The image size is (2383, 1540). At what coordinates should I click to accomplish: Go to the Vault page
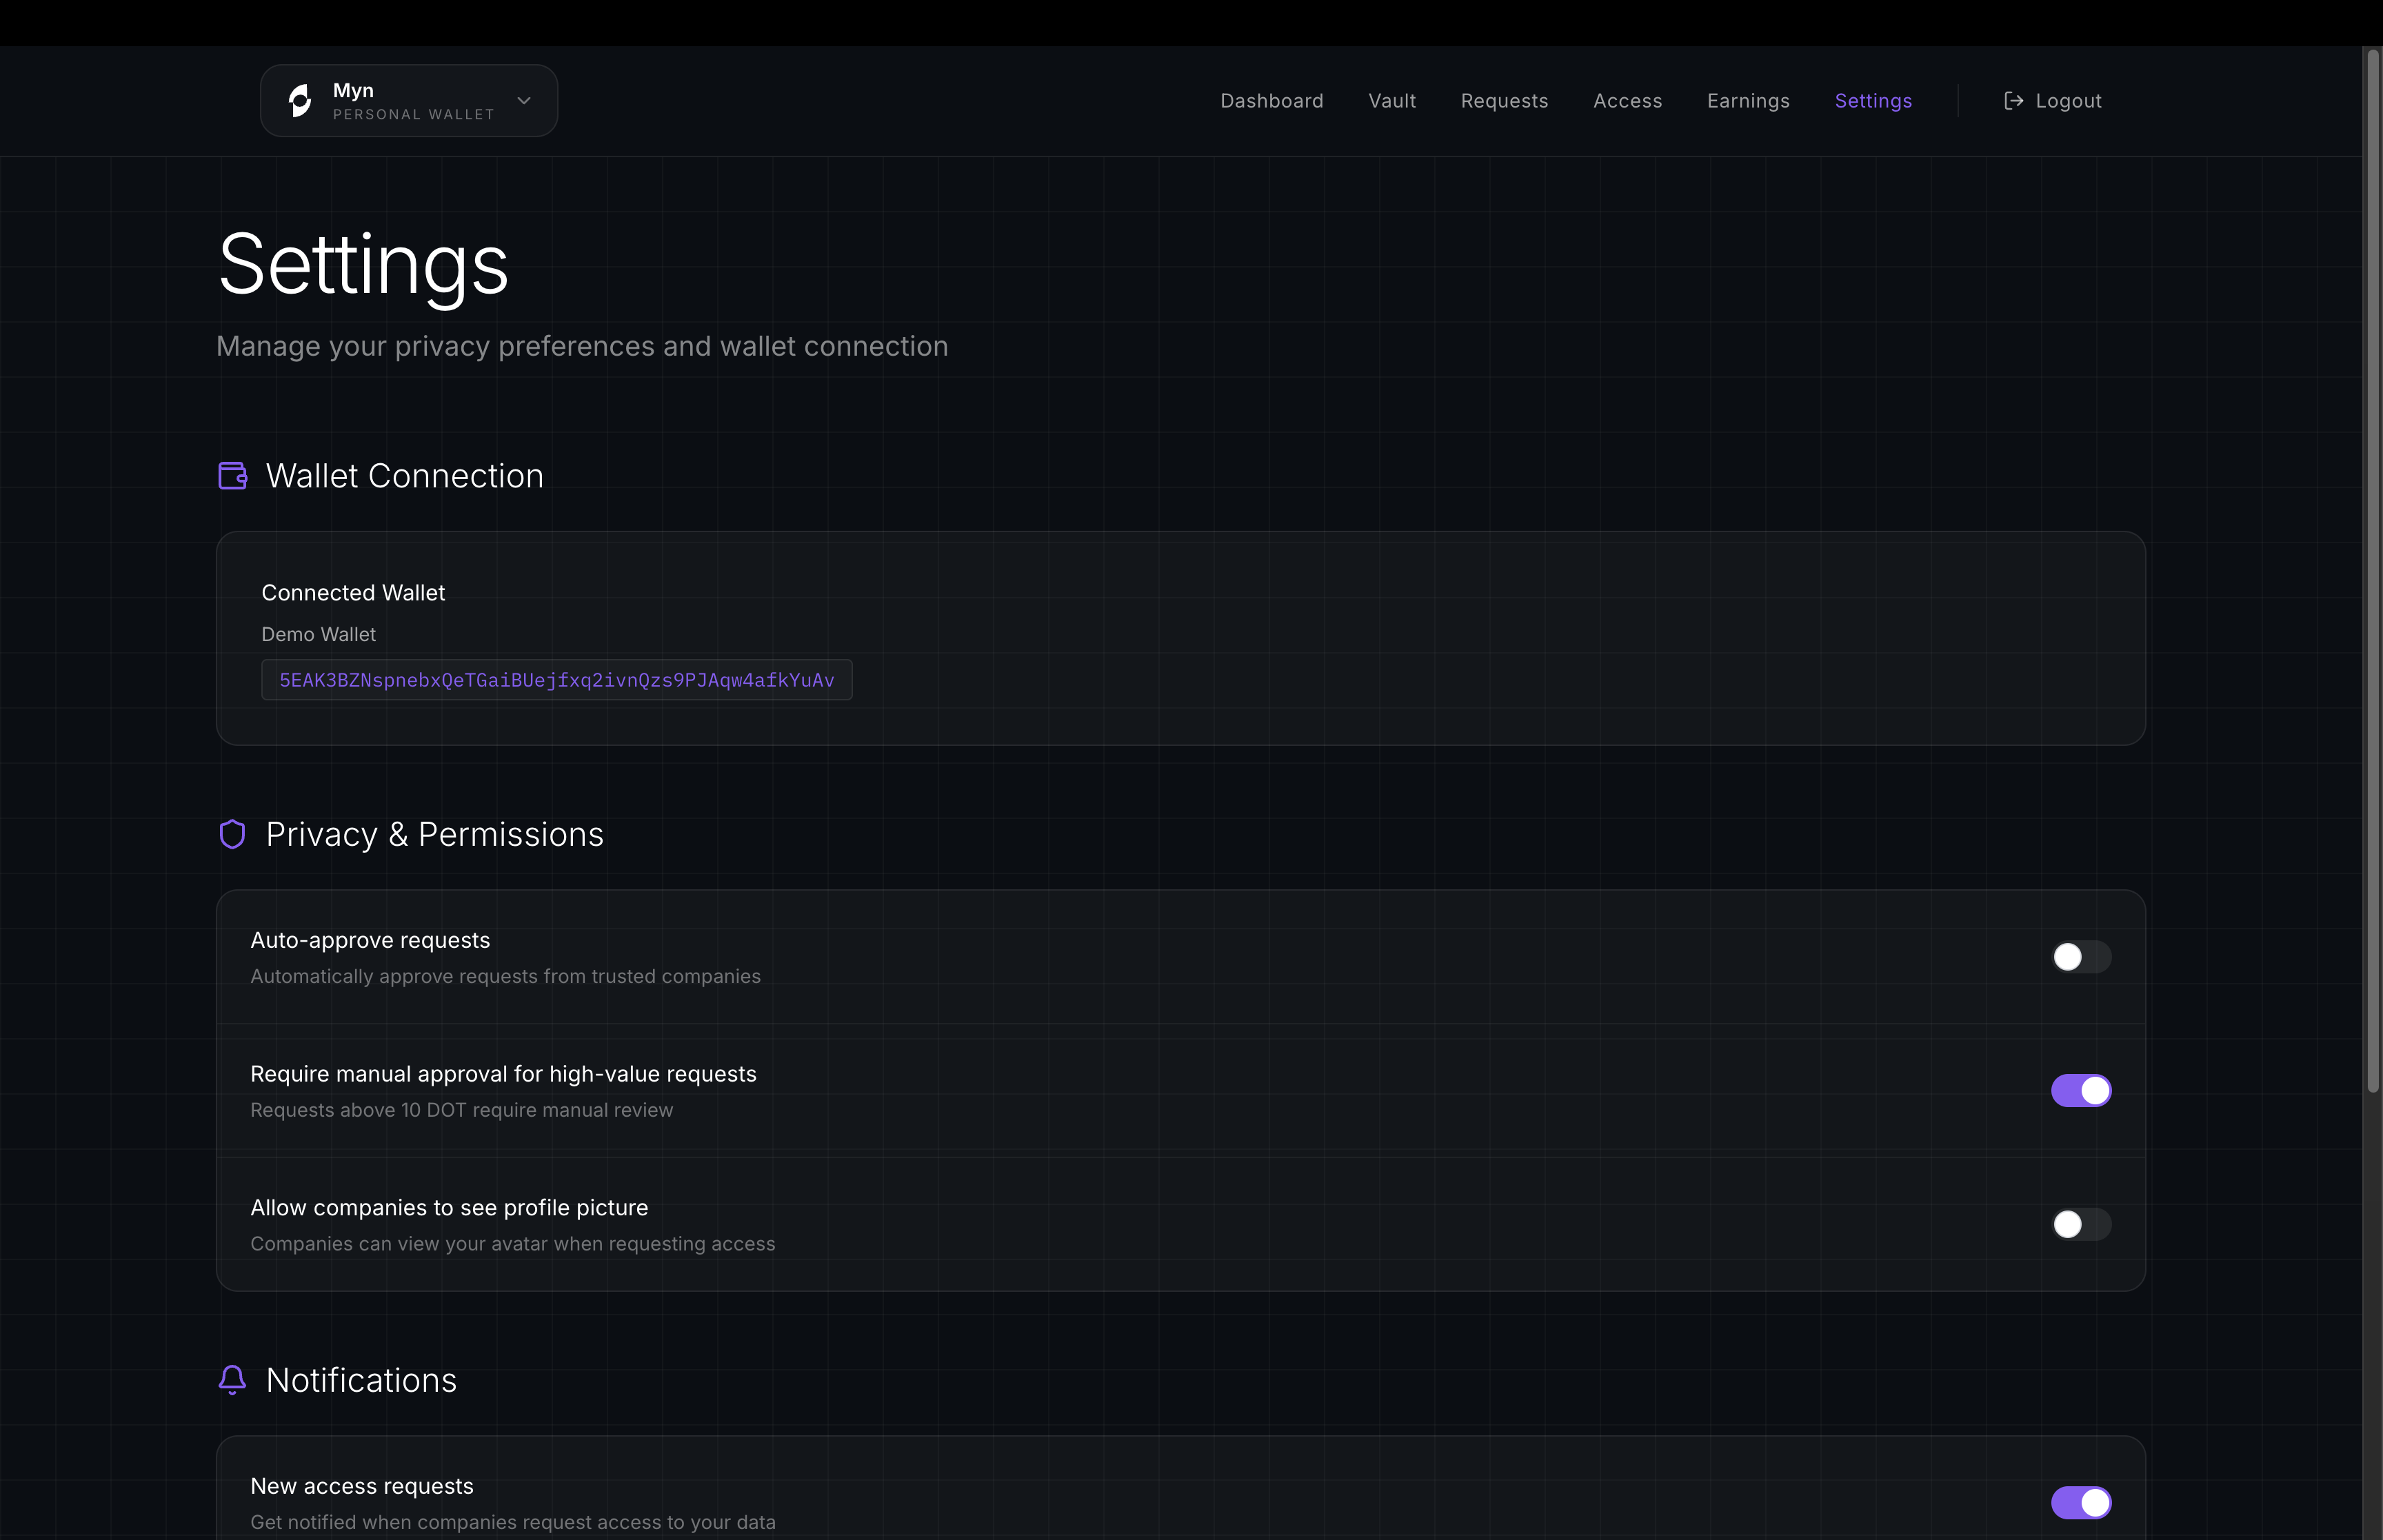tap(1391, 101)
